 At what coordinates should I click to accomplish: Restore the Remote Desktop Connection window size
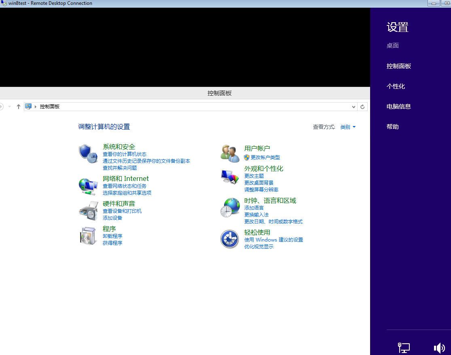coord(446,3)
